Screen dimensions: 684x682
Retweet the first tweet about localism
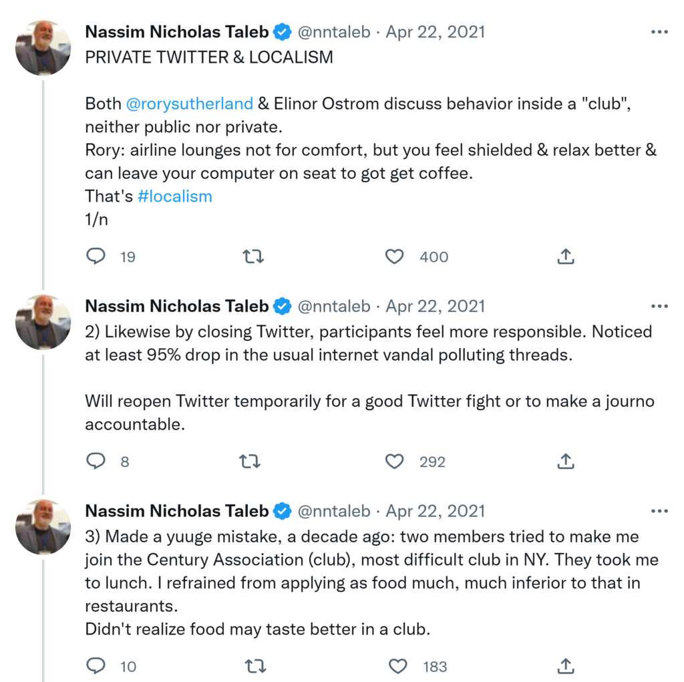click(x=252, y=257)
